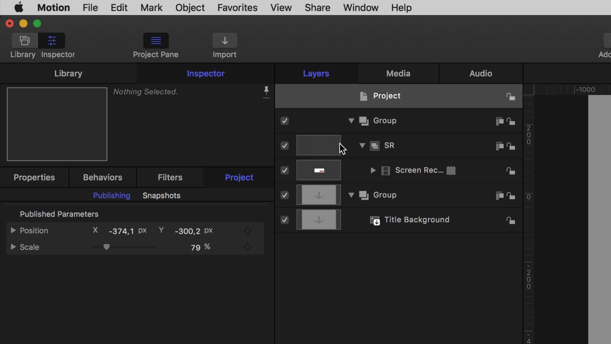Click lock icon on Title Background row
The image size is (611, 344).
(x=511, y=220)
